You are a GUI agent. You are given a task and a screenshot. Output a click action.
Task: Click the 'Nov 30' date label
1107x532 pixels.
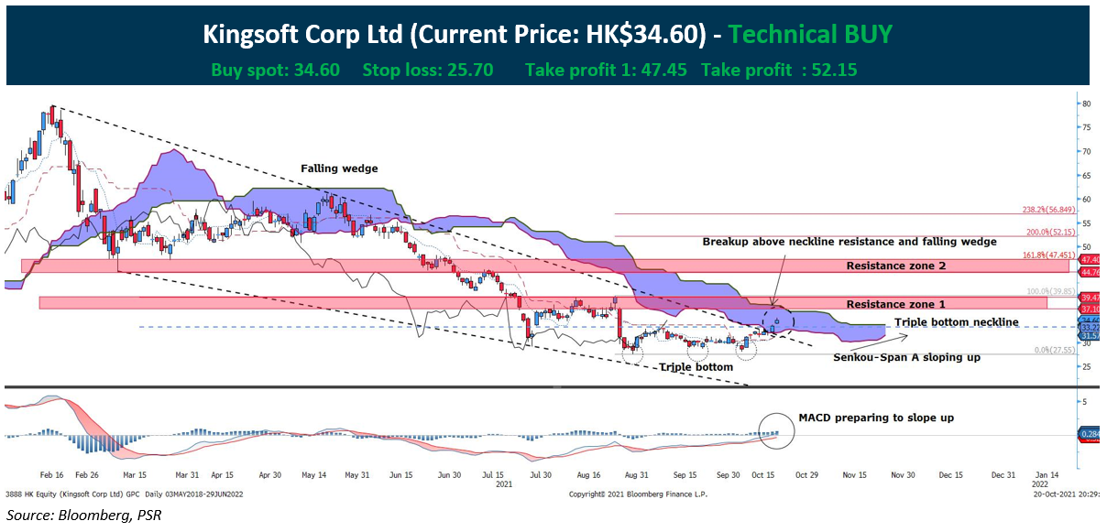click(x=903, y=476)
